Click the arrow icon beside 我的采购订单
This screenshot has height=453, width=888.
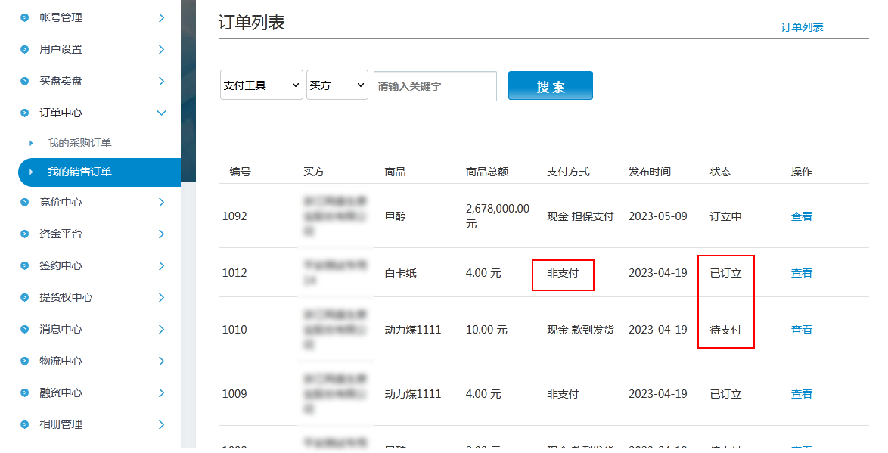[x=31, y=143]
